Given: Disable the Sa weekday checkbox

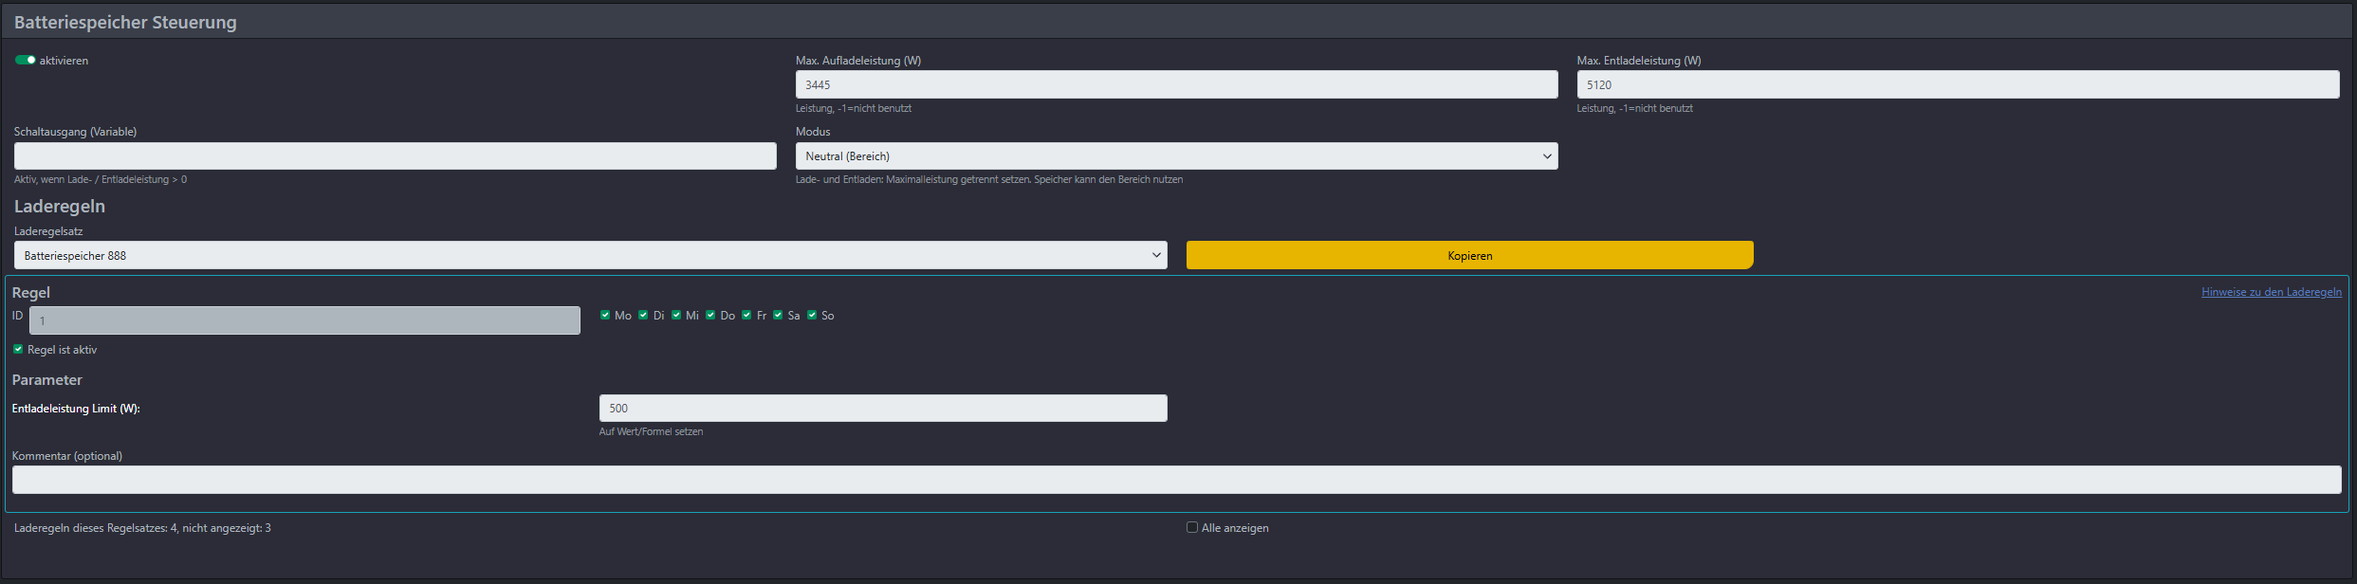Looking at the screenshot, I should click(778, 315).
